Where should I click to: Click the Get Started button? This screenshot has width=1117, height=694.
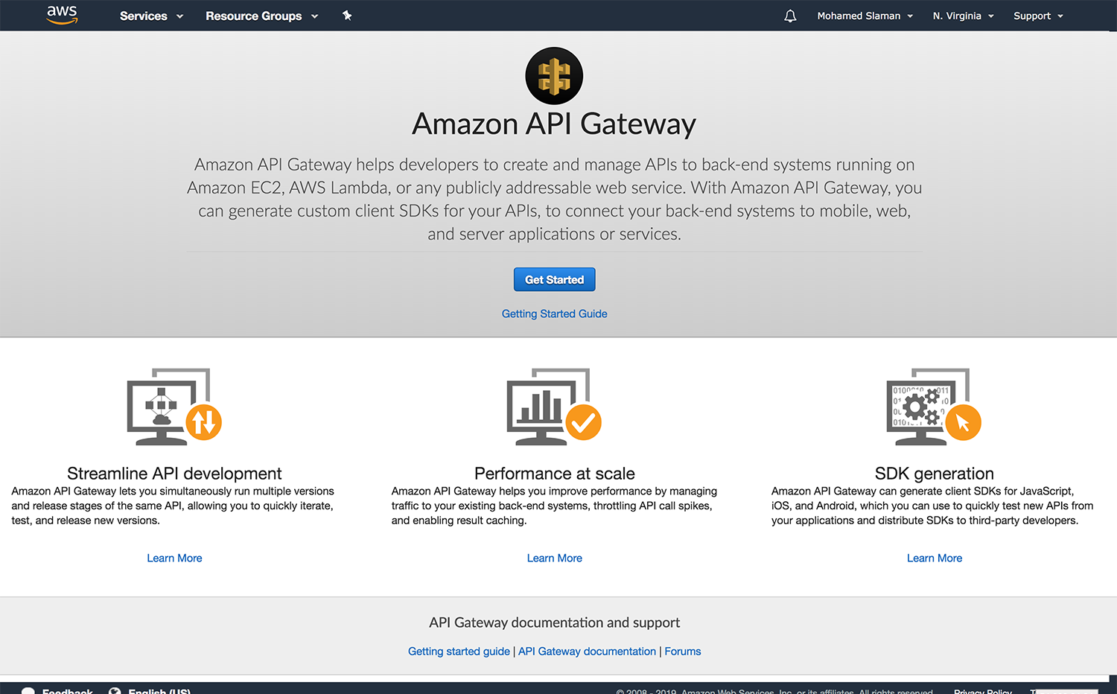click(554, 279)
